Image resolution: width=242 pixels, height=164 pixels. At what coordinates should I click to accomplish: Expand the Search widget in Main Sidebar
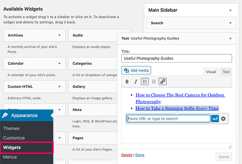coord(230,23)
